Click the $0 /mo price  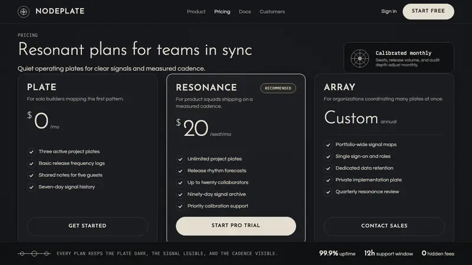(x=43, y=121)
